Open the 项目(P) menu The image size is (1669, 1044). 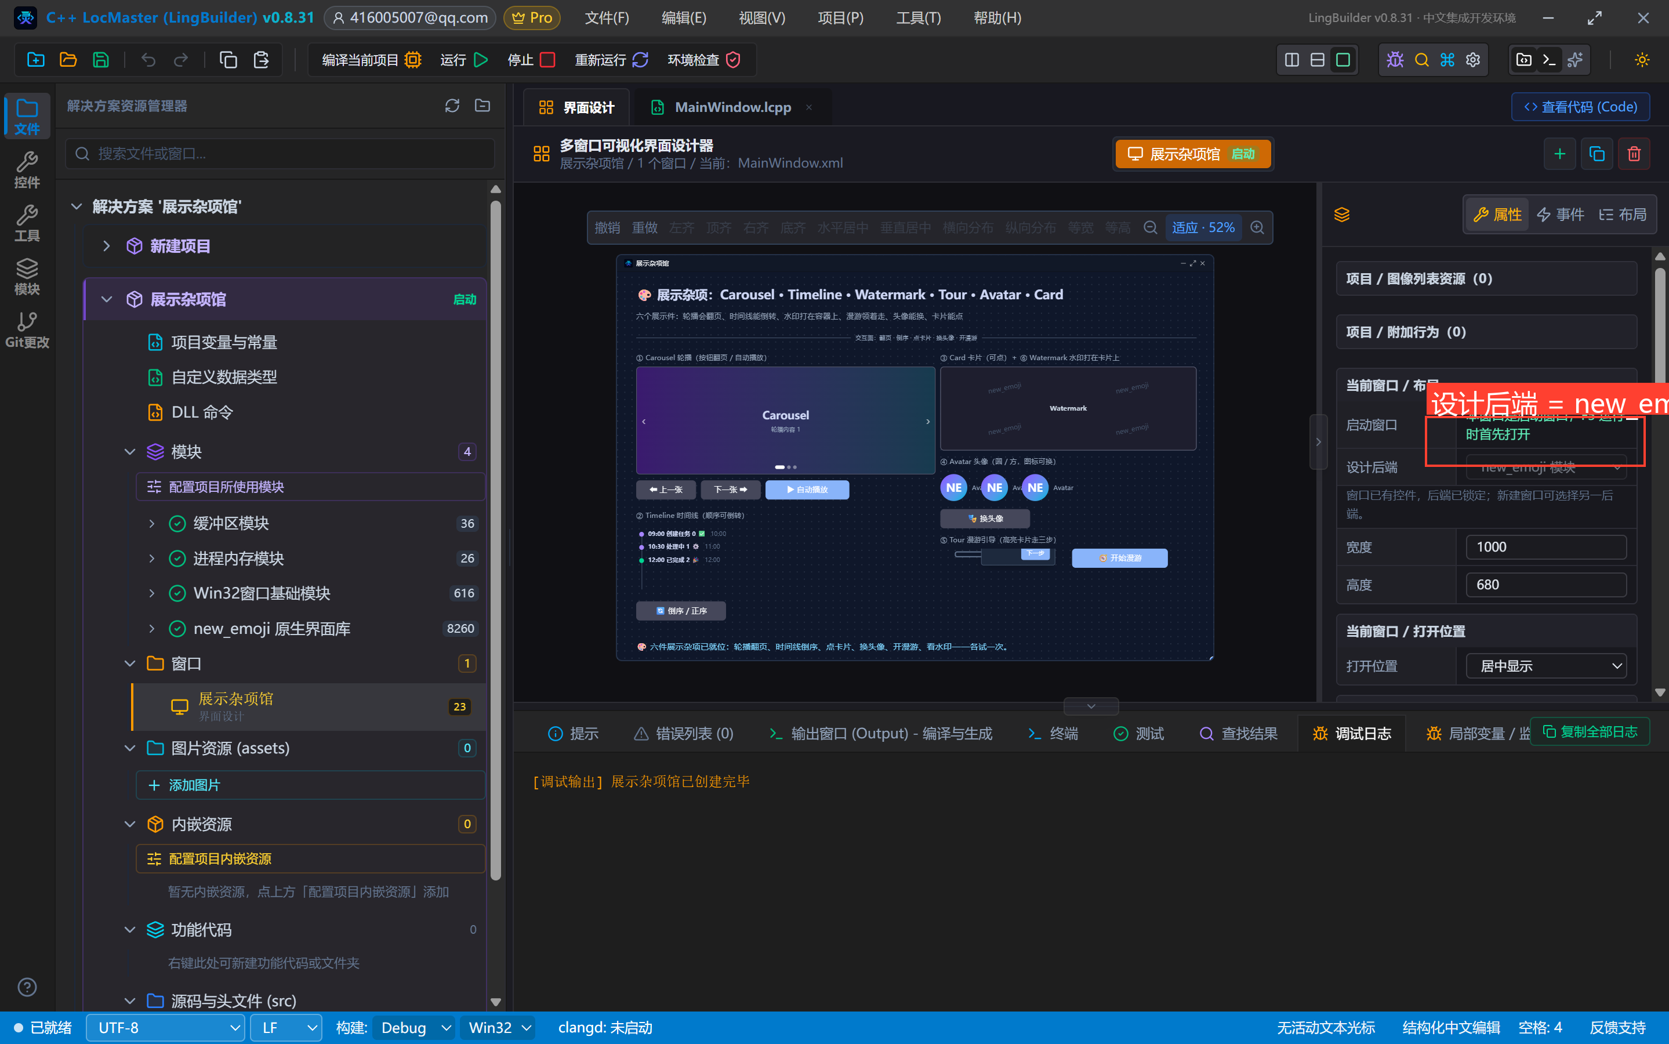(x=840, y=18)
